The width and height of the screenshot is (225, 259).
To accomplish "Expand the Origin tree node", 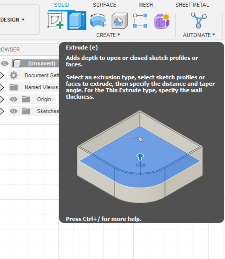I will 2,99.
